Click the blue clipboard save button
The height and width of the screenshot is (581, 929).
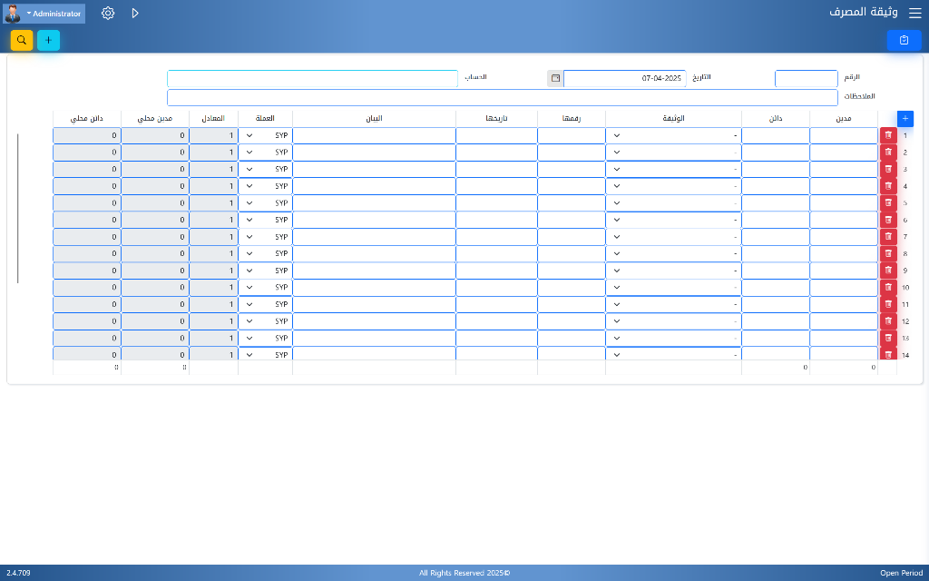[904, 40]
